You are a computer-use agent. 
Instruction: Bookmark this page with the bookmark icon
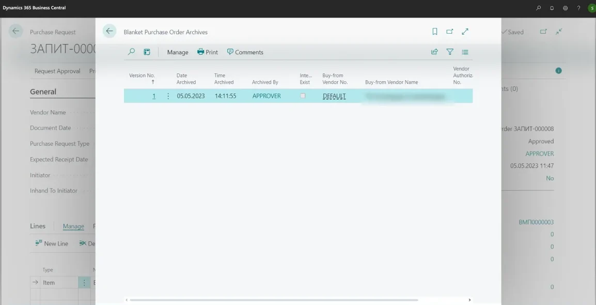(435, 32)
